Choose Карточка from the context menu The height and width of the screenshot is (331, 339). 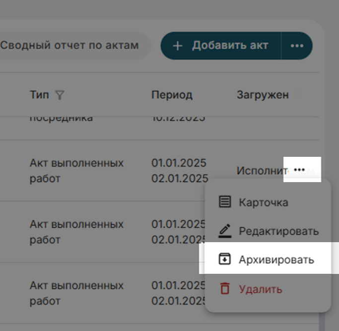(x=263, y=202)
